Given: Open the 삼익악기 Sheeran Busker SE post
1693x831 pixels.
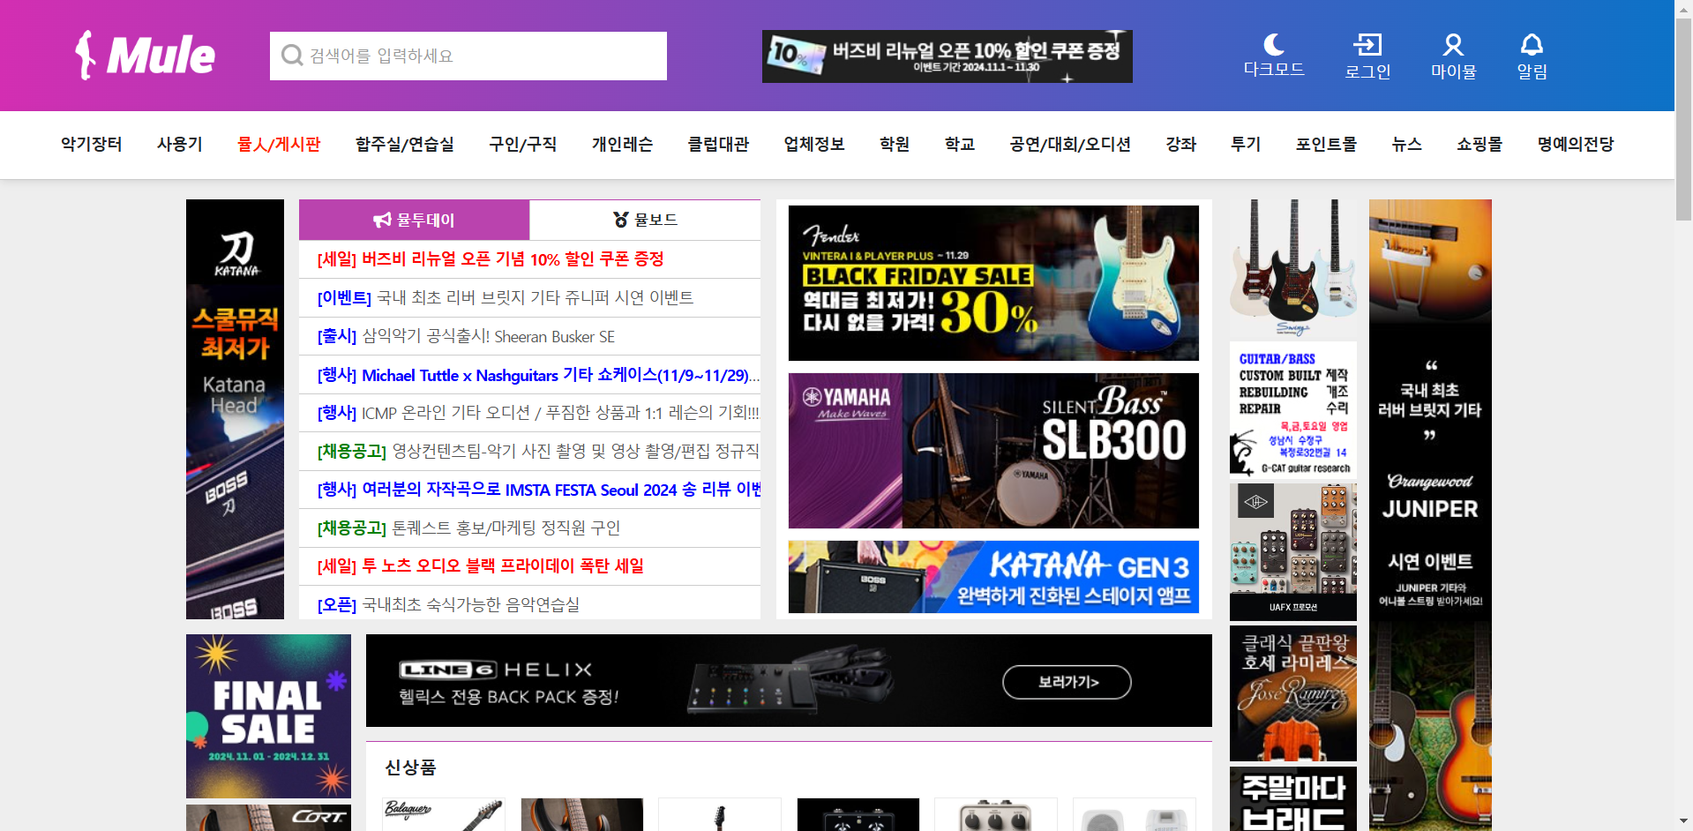Looking at the screenshot, I should [x=466, y=336].
